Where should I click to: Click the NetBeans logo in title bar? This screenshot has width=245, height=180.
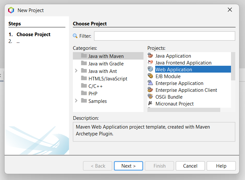tap(11, 10)
